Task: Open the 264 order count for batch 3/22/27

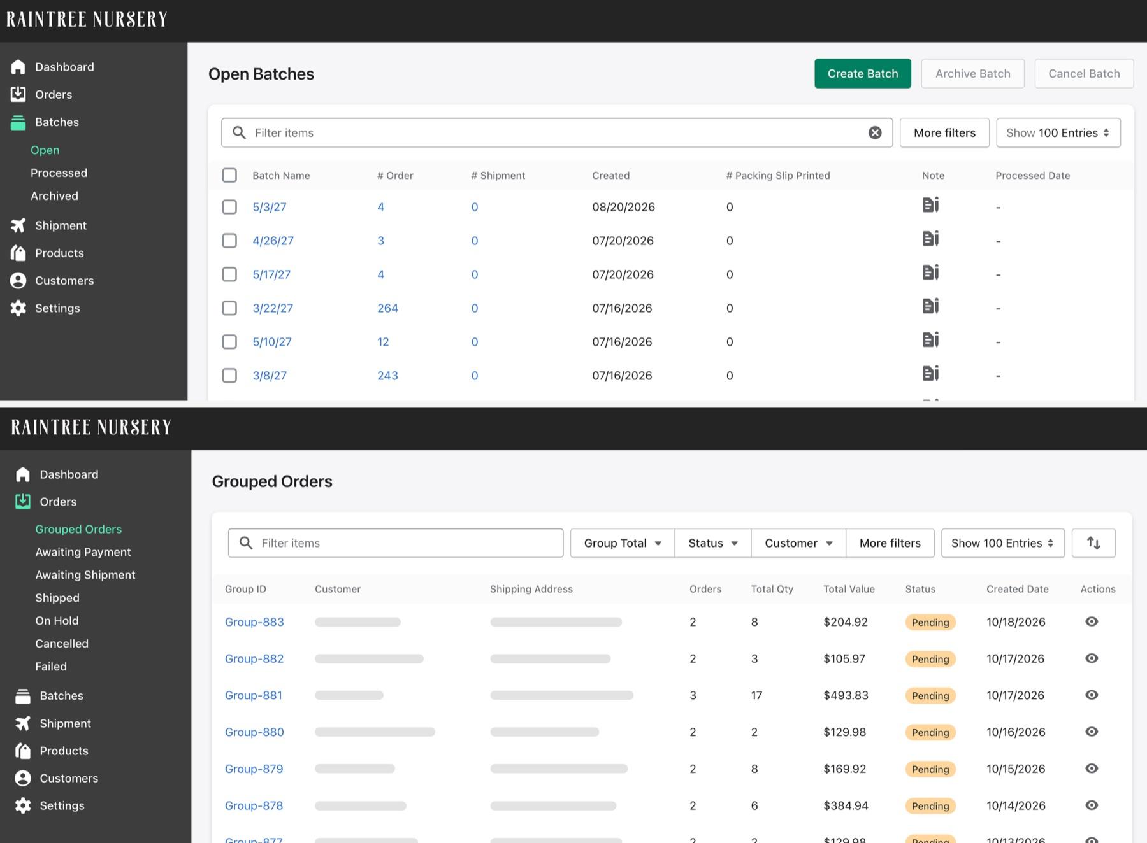Action: click(x=387, y=308)
